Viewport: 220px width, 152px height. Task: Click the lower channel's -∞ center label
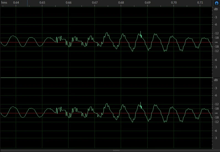tap(216, 113)
